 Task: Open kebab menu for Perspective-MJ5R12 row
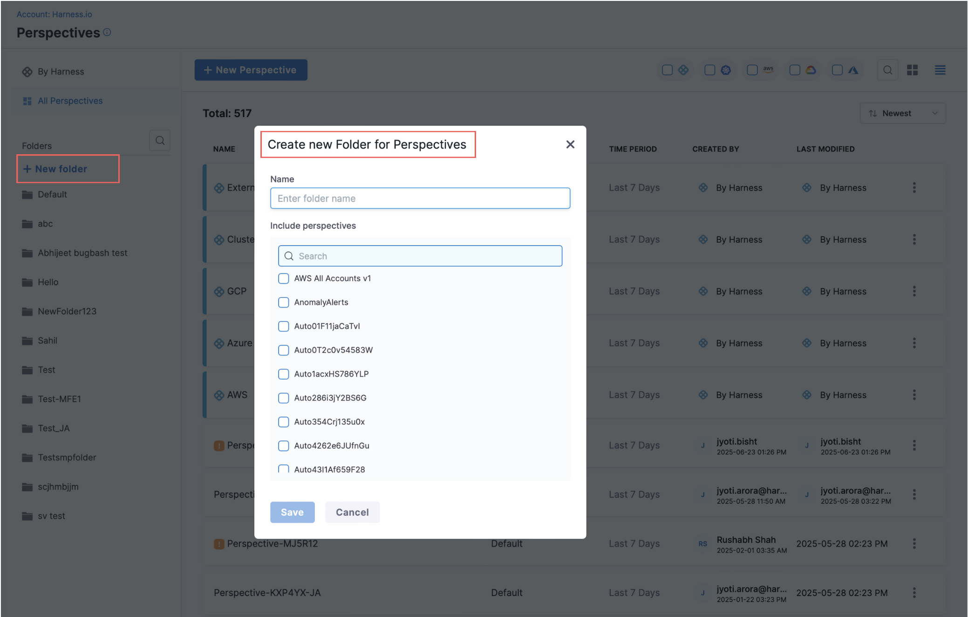click(x=914, y=543)
